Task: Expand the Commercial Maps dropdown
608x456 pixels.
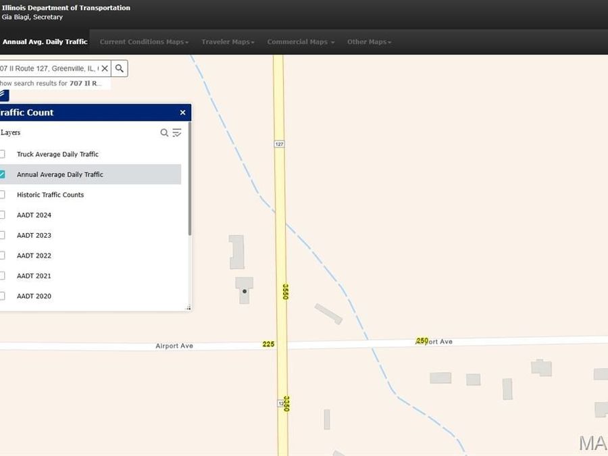Action: coord(301,42)
